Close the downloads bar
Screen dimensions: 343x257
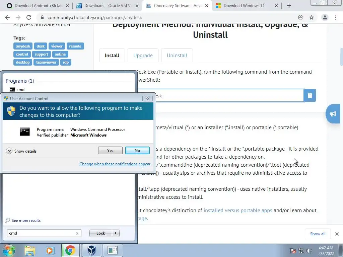pos(337,234)
